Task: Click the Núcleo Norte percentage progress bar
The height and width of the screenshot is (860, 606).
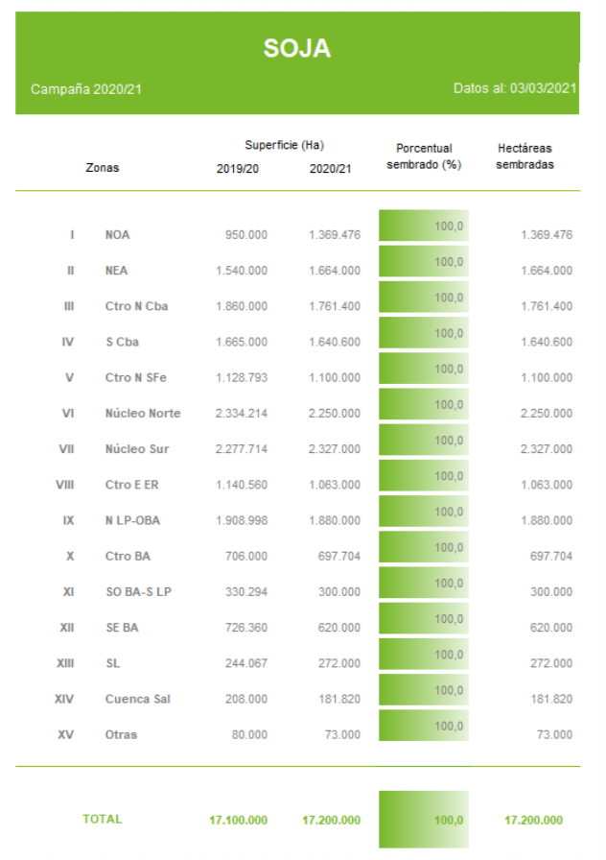Action: coord(424,404)
